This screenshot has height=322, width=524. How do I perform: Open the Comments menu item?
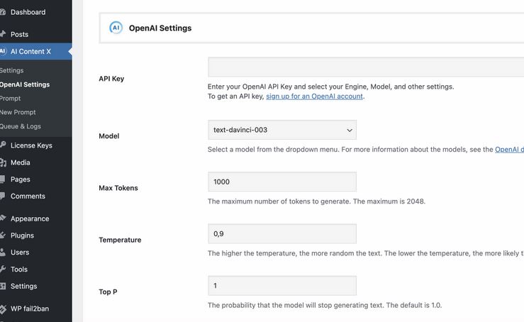(28, 196)
